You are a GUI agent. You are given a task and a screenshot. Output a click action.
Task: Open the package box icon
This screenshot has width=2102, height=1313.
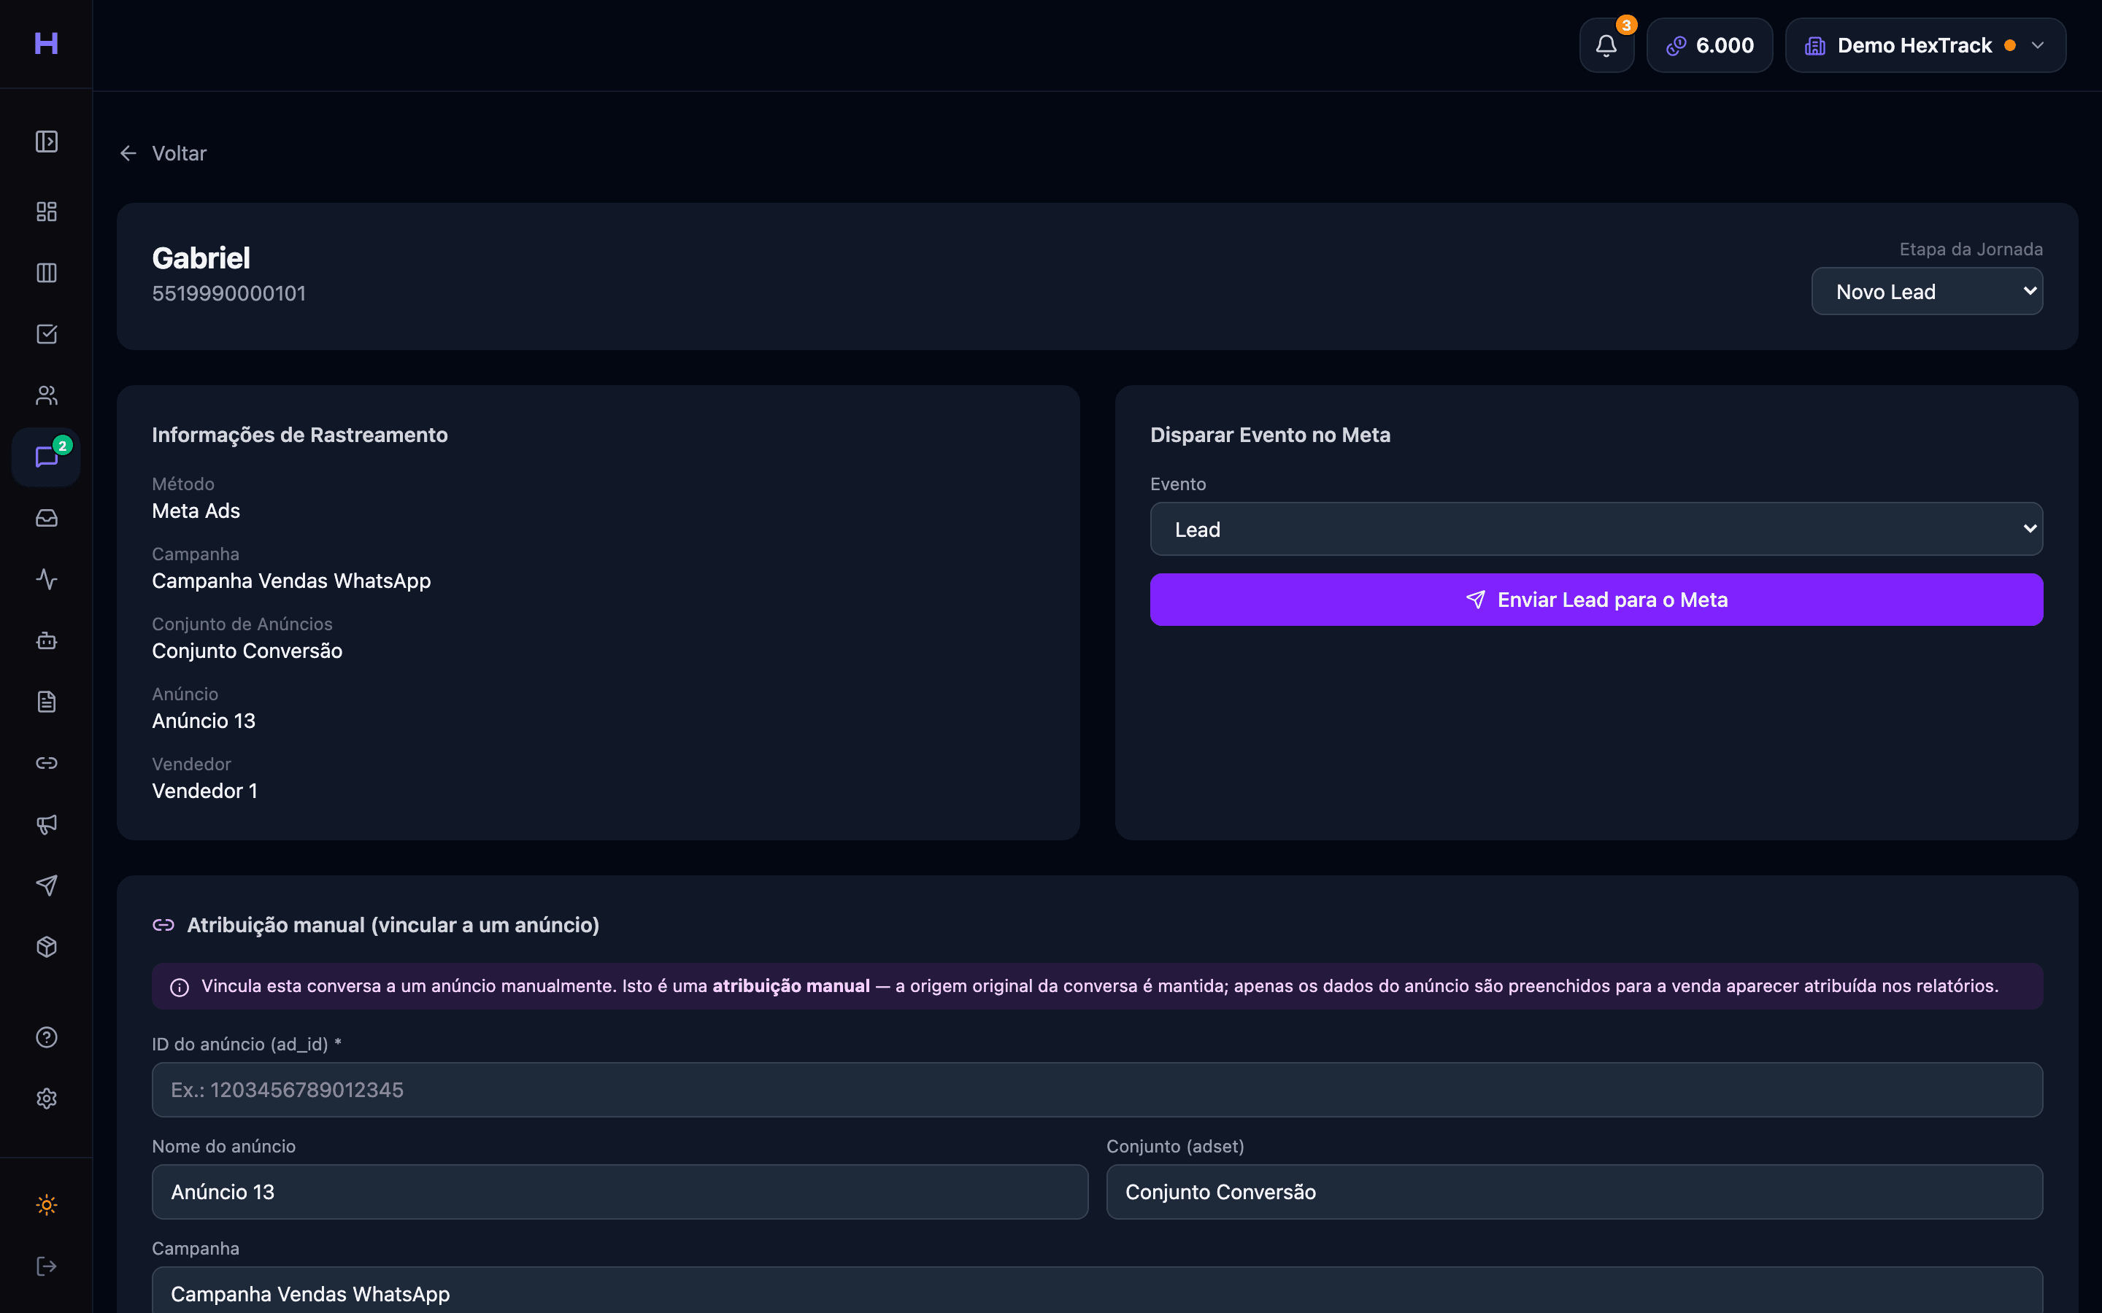coord(46,947)
